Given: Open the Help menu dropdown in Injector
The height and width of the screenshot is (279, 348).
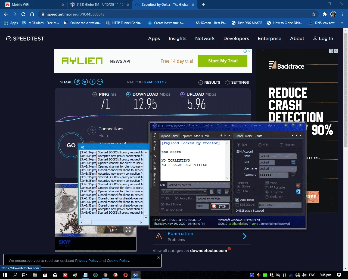Looking at the screenshot, I should pyautogui.click(x=270, y=125).
